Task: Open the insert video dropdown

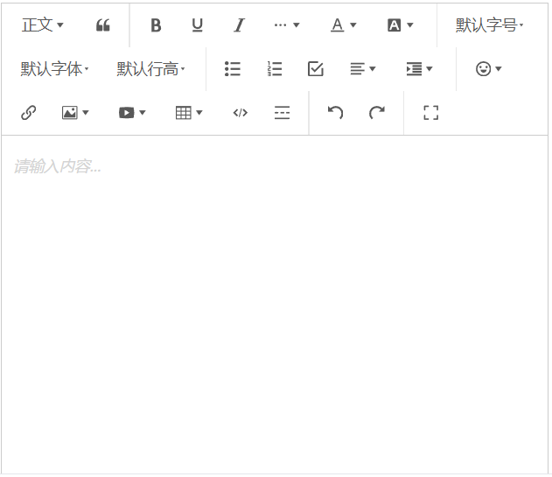Action: (x=132, y=113)
